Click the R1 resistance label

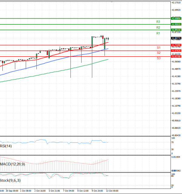coord(158,33)
